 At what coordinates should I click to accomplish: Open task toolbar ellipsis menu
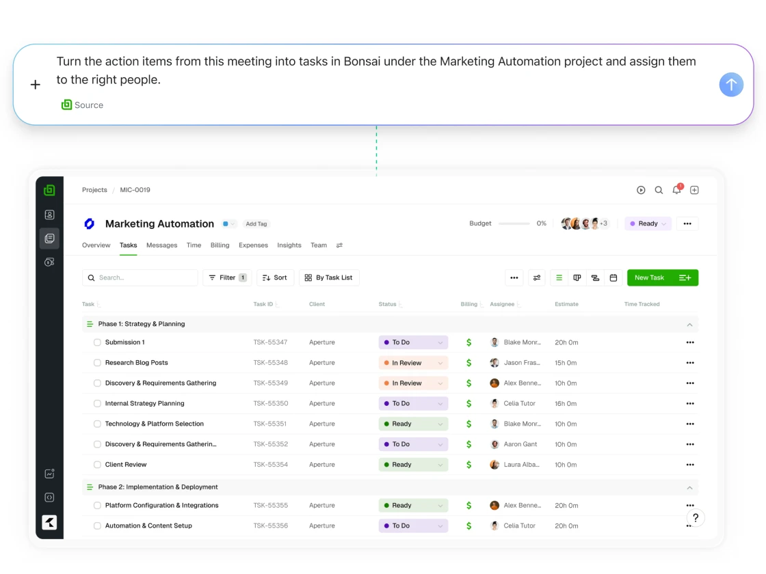[x=514, y=277]
